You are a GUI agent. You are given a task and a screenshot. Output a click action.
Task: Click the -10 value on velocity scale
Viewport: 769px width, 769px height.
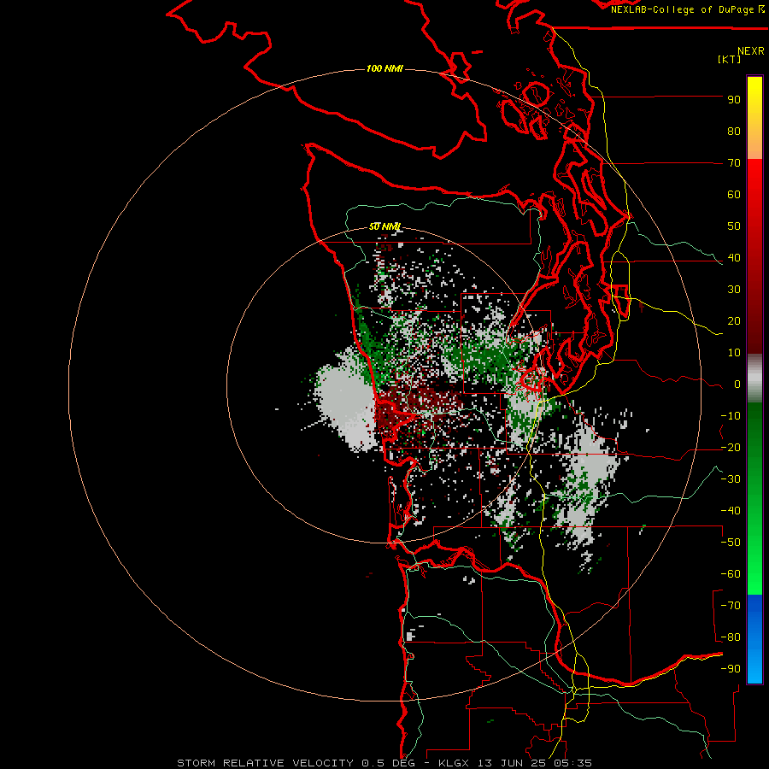(731, 416)
